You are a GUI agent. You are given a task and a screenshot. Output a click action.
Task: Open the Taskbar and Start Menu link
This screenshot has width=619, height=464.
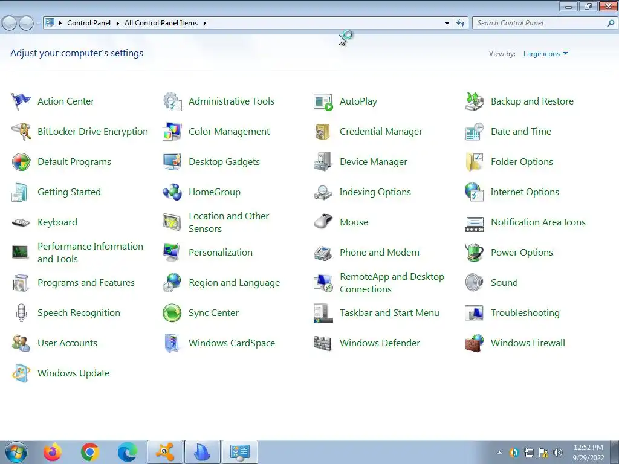pos(389,313)
